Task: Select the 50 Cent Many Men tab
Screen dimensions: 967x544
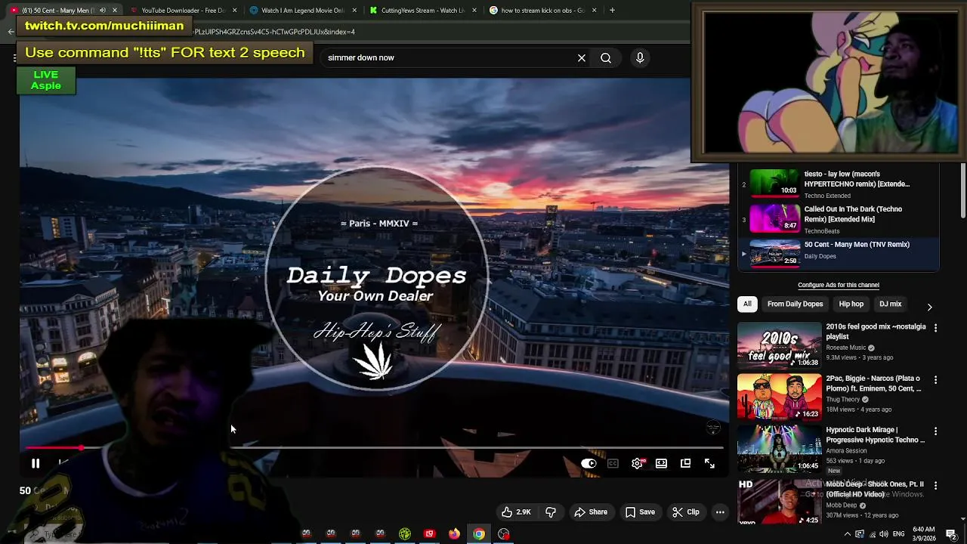Action: (63, 11)
